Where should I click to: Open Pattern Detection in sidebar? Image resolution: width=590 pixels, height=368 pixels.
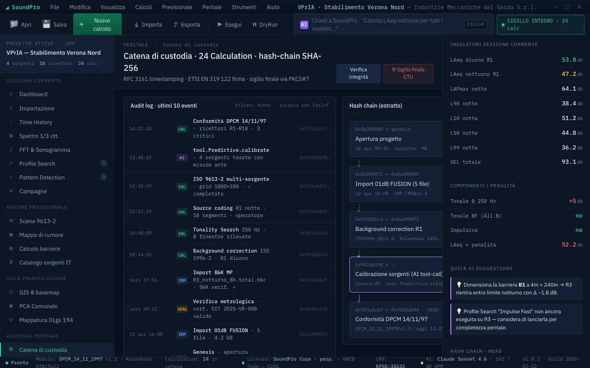pyautogui.click(x=57, y=177)
